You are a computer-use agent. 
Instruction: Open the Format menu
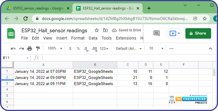pos(78,38)
